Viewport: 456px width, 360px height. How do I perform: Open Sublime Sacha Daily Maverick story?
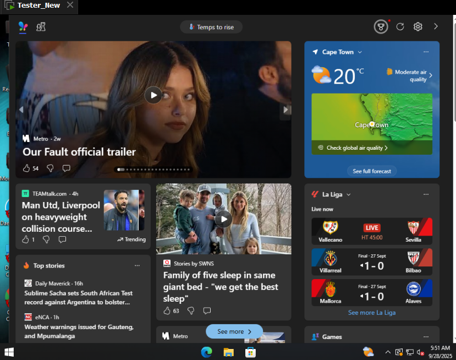click(x=79, y=297)
